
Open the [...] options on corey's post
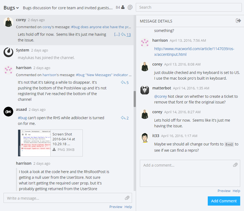(117, 34)
